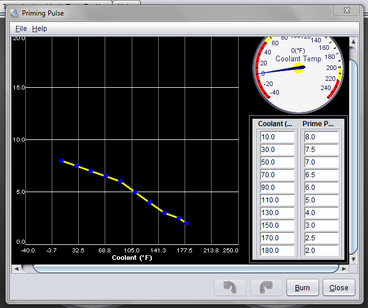Select the coolant cell with value 110.0
Image resolution: width=368 pixels, height=308 pixels.
pyautogui.click(x=275, y=200)
